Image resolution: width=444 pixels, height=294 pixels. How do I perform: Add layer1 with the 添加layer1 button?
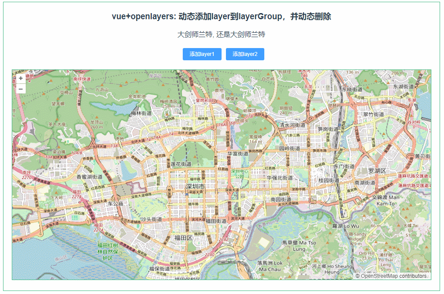coord(202,54)
